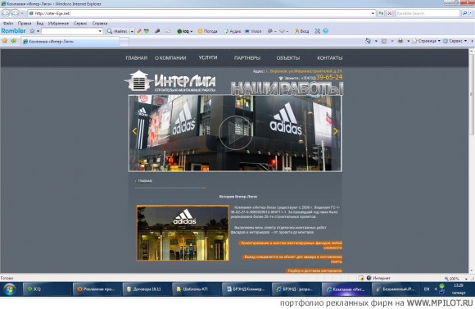Click the Найти search button in Rambler toolbar
475x309 pixels.
117,31
